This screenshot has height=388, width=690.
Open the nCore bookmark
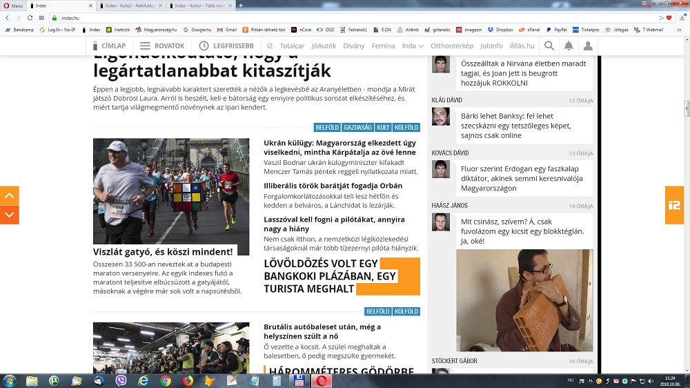pos(301,30)
